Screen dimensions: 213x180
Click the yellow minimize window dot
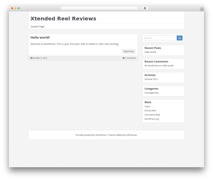click(15, 9)
